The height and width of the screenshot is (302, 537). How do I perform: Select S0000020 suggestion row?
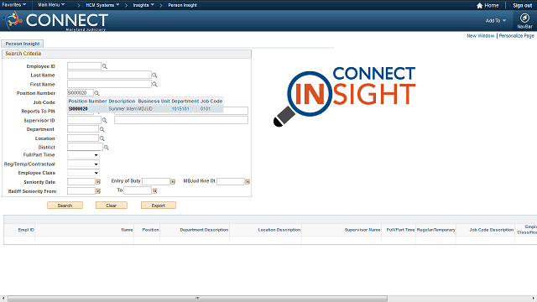coord(145,109)
